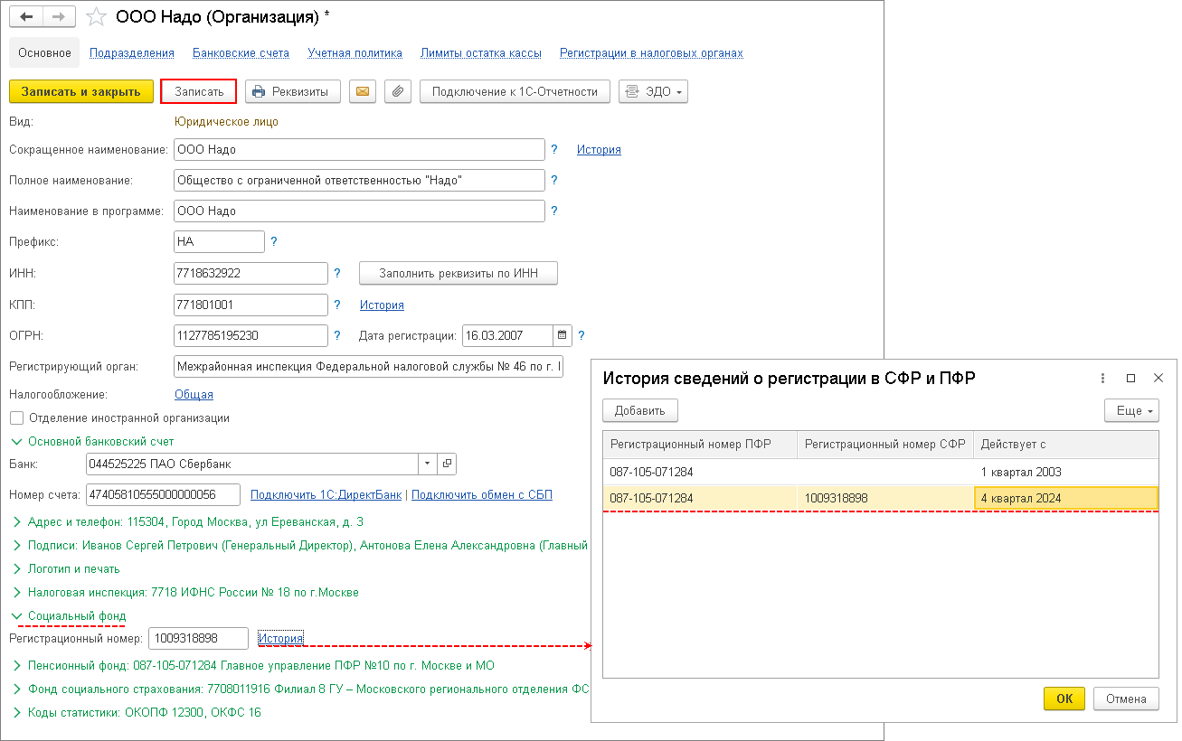Click the help question mark beside Полное наименование
1182x741 pixels.
coord(554,180)
